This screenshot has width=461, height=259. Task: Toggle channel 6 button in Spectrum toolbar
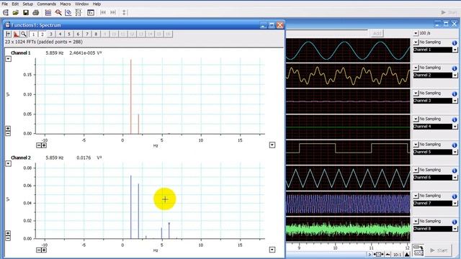[78, 35]
